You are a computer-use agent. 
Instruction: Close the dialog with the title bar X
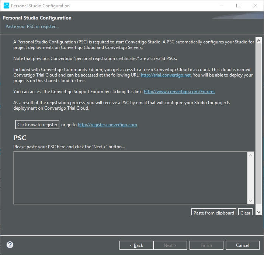pos(255,6)
